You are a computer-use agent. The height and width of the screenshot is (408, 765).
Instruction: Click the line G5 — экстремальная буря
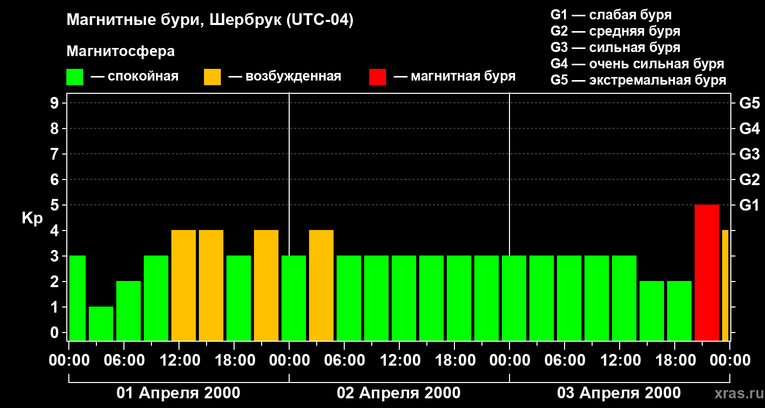coord(639,80)
